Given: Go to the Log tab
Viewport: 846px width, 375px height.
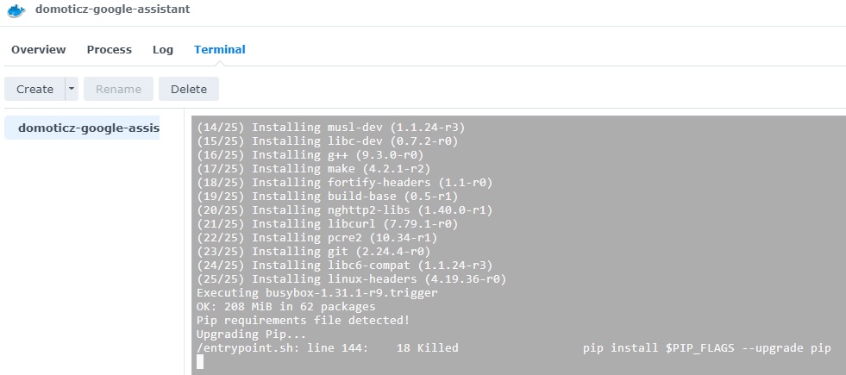Looking at the screenshot, I should pyautogui.click(x=163, y=50).
